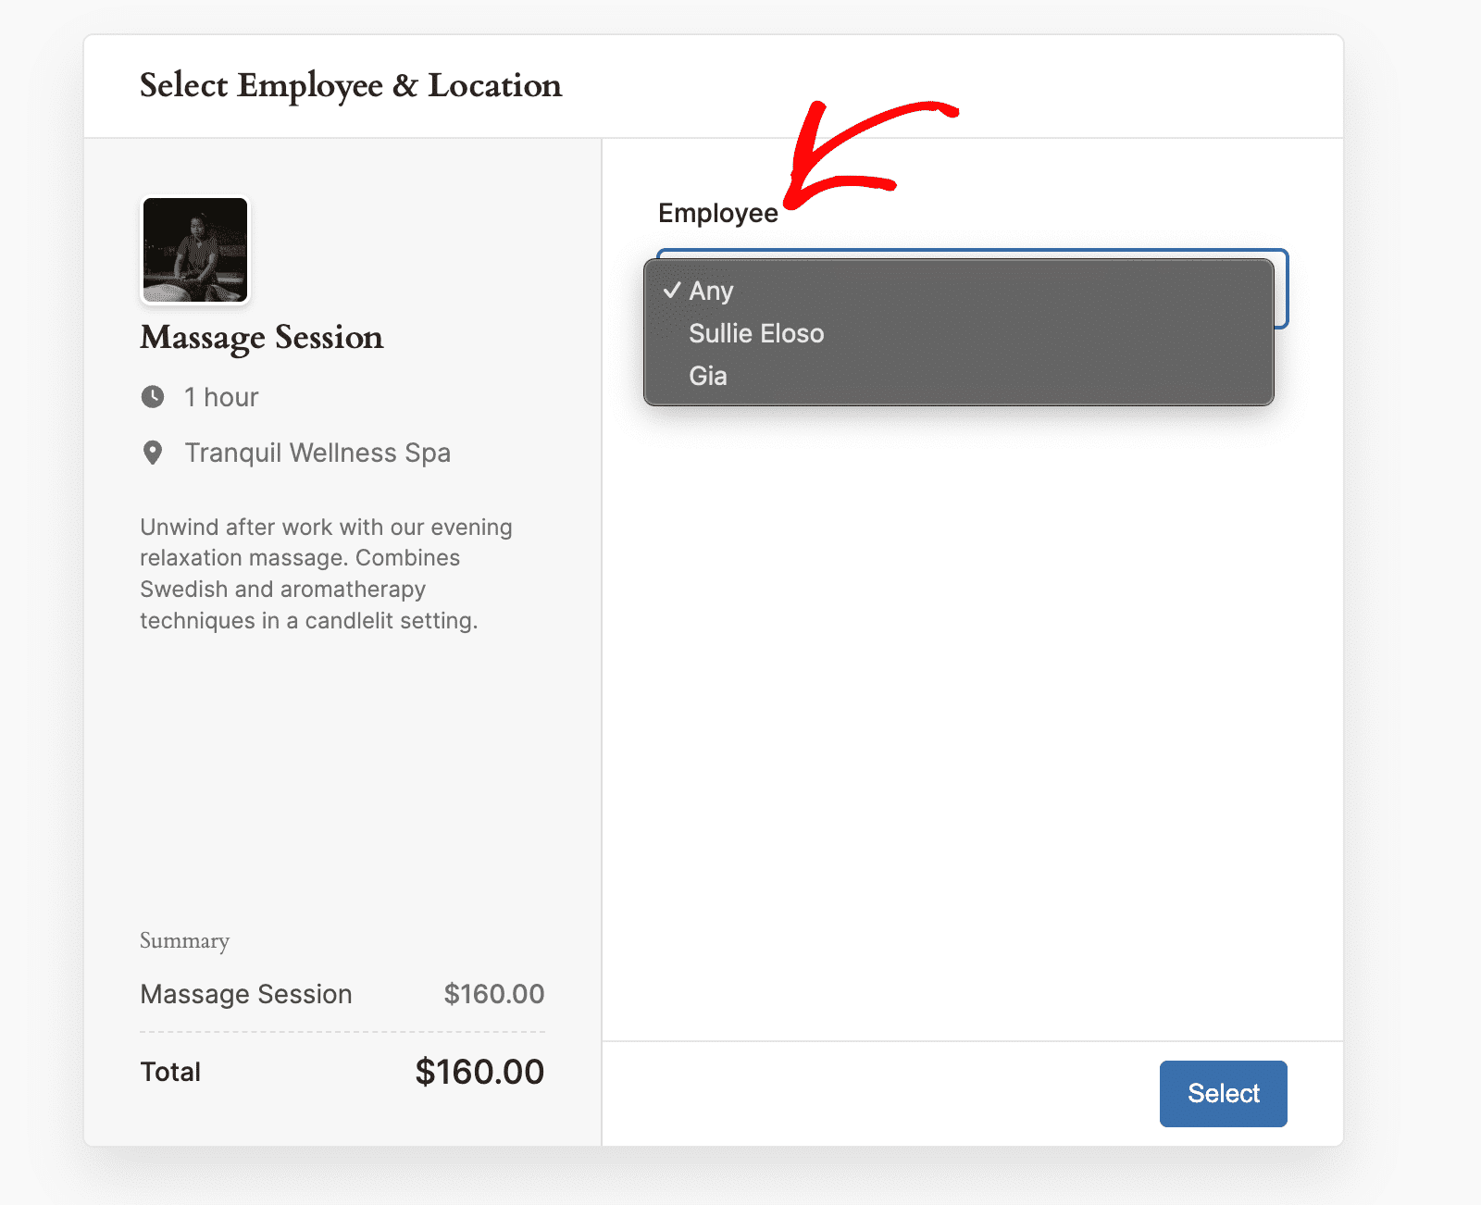Screen dimensions: 1481x1205
Task: Click the Massage Session heading
Action: 261,337
